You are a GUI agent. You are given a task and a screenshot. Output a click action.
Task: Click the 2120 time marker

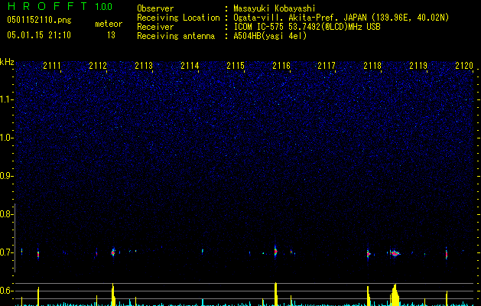pyautogui.click(x=464, y=65)
